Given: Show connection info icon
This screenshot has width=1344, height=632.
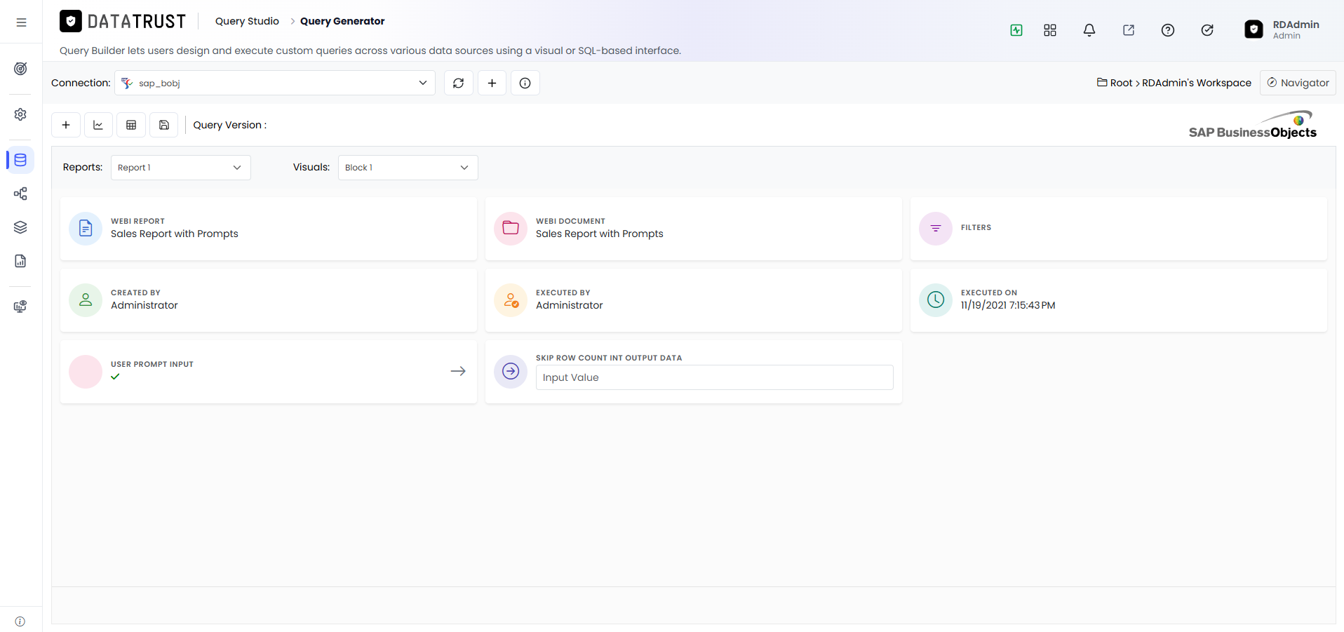Looking at the screenshot, I should 525,83.
